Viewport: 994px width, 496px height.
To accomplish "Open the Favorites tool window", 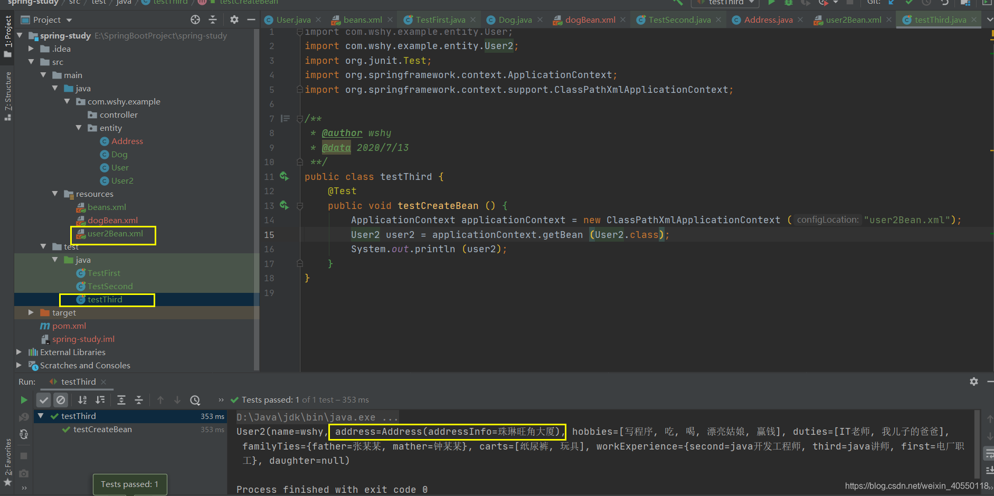I will click(x=7, y=462).
